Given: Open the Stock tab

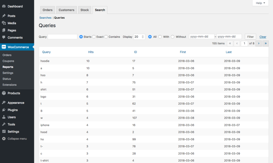Looking at the screenshot, I should [85, 10].
